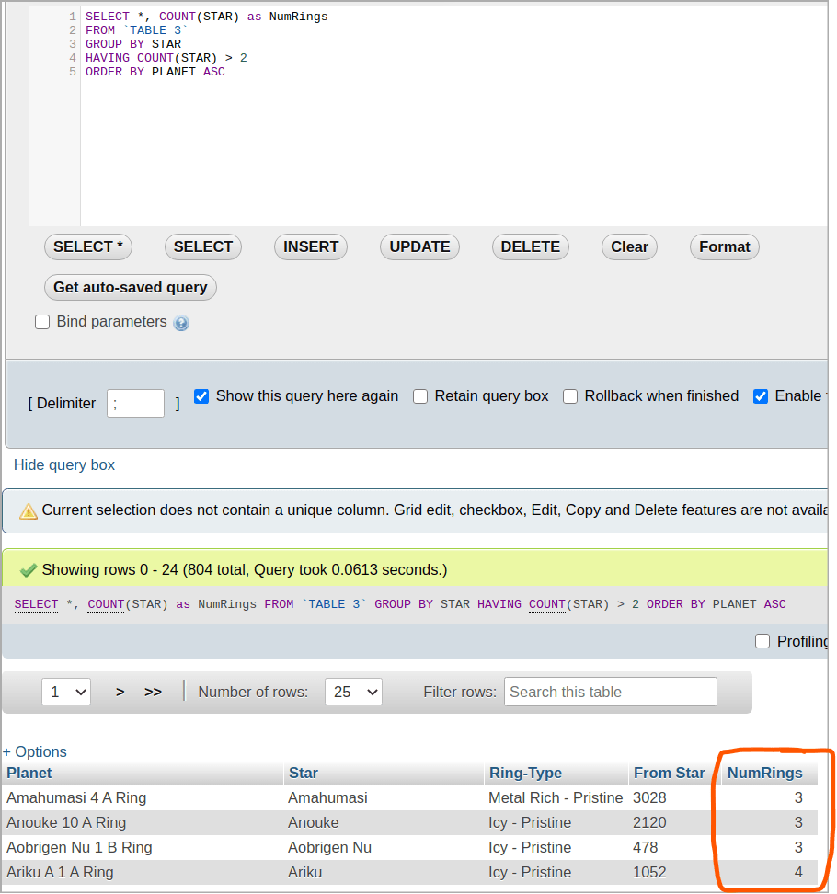Click the Delimiter input field

pos(135,403)
